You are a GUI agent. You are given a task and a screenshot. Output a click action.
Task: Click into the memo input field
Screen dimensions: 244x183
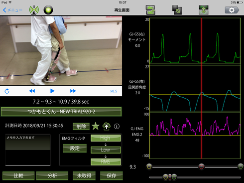coord(28,150)
